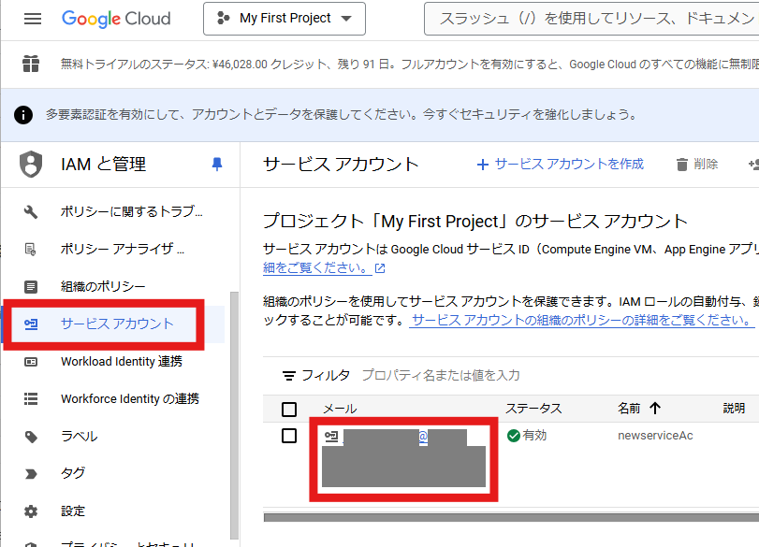Image resolution: width=759 pixels, height=547 pixels.
Task: Click the table horizontal scrollbar
Action: [x=511, y=517]
